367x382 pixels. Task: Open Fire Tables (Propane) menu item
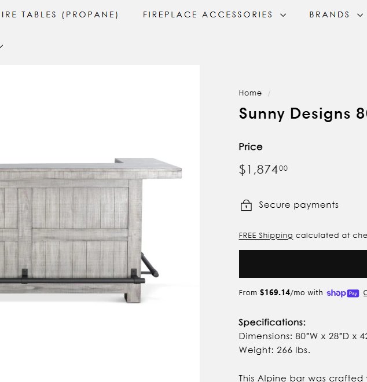coord(60,14)
